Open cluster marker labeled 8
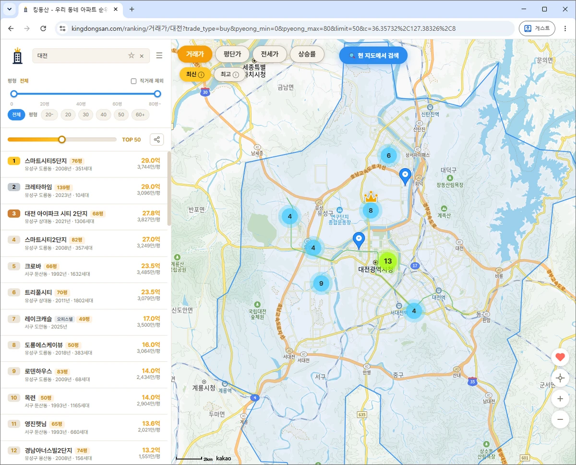 371,210
